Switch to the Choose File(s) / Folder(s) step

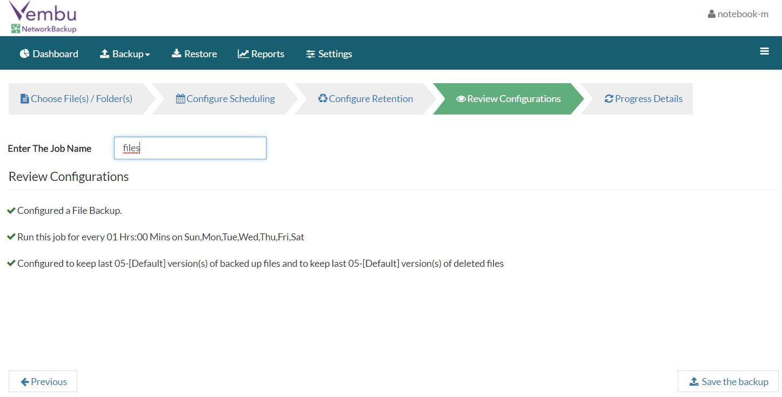pyautogui.click(x=76, y=98)
